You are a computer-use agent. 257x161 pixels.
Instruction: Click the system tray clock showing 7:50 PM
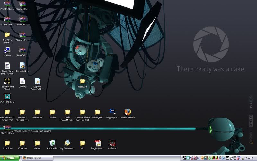click(250, 158)
